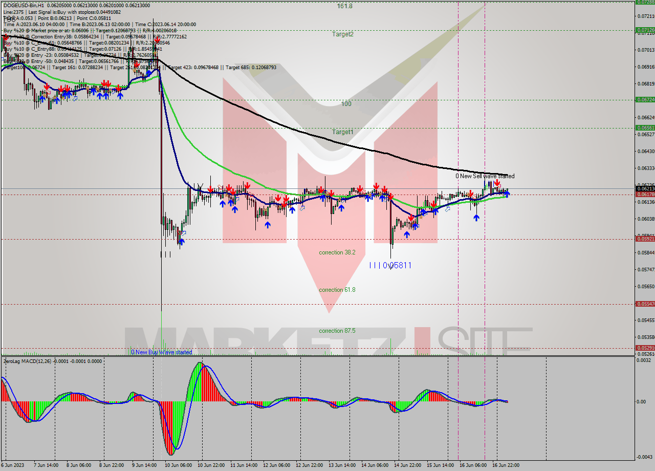Click the '6 Jun 2023' time axis label

click(x=13, y=465)
